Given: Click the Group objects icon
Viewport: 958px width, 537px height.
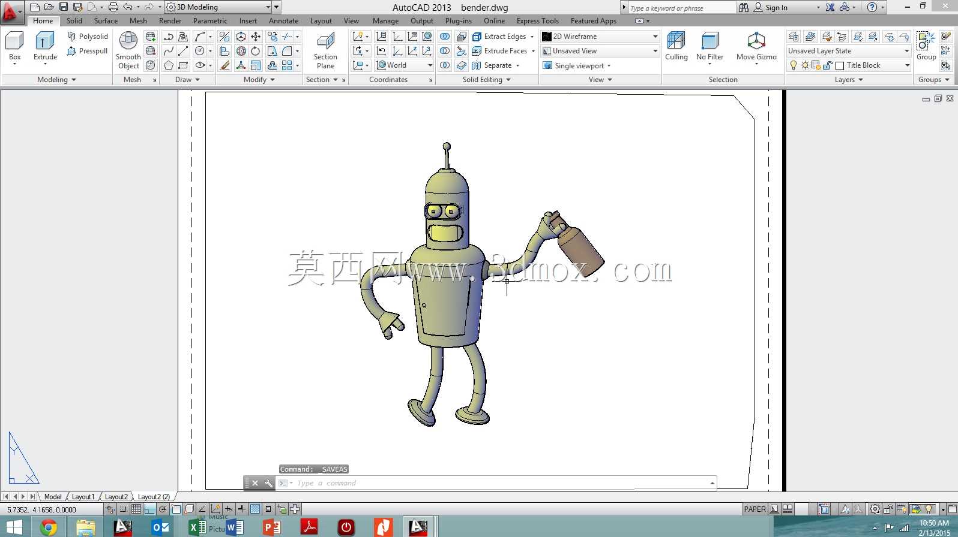Looking at the screenshot, I should [926, 41].
